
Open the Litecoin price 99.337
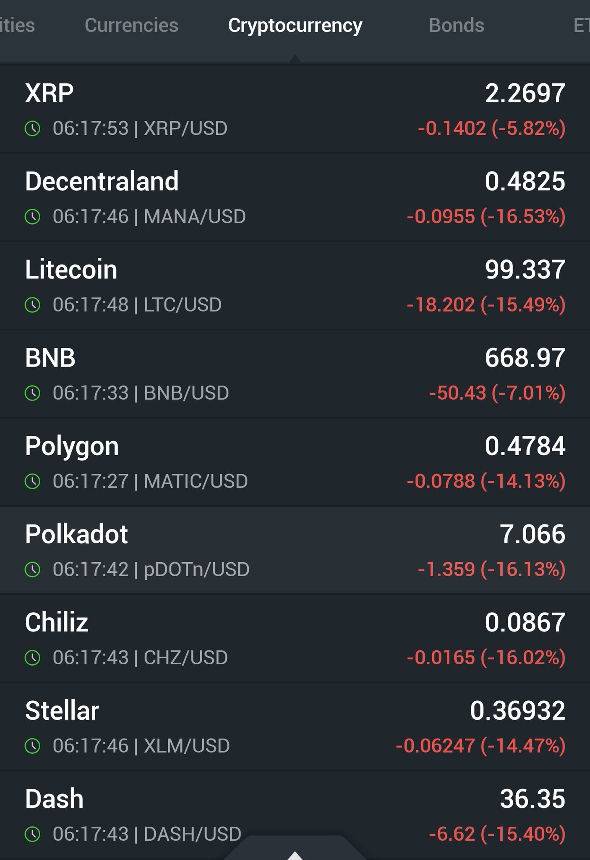pyautogui.click(x=525, y=270)
